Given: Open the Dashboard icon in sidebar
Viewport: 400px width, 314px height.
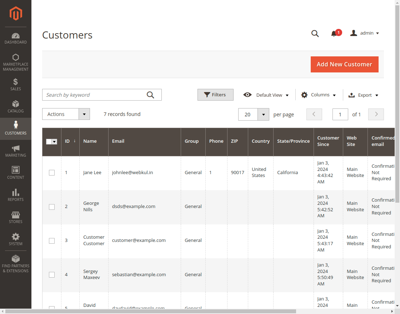Looking at the screenshot, I should pyautogui.click(x=16, y=38).
